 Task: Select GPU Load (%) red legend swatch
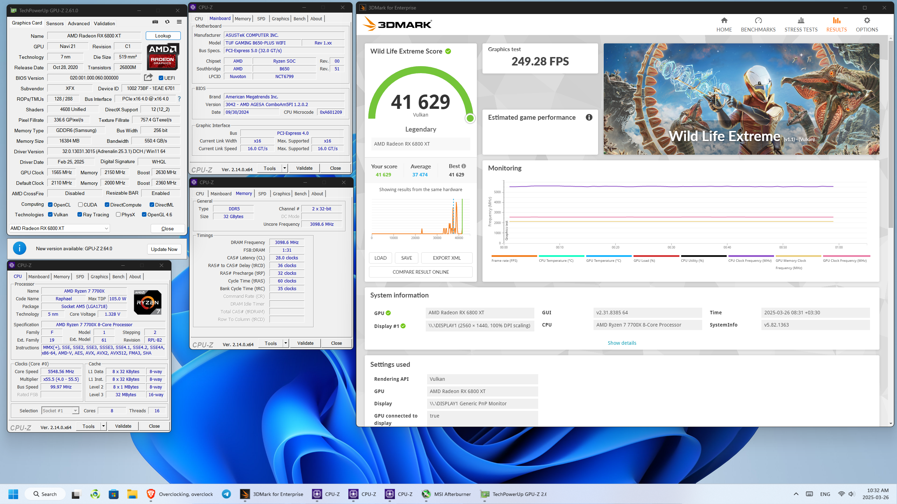(x=656, y=256)
